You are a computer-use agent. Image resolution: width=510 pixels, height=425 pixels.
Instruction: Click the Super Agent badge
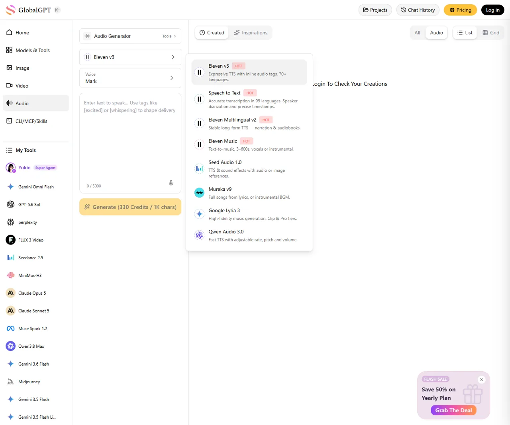coord(45,168)
